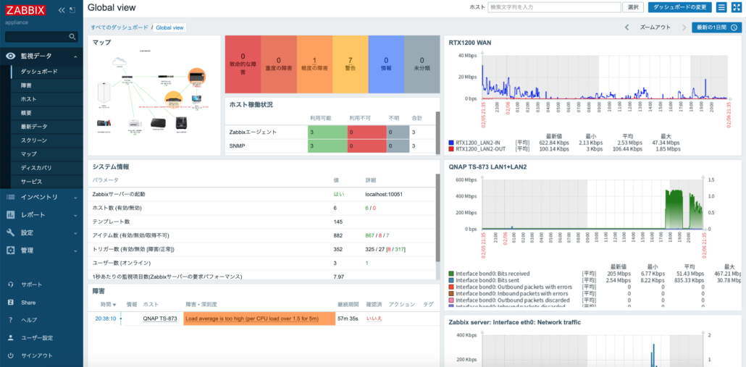
Task: Click the power icon for サインアウト
Action: coord(10,355)
